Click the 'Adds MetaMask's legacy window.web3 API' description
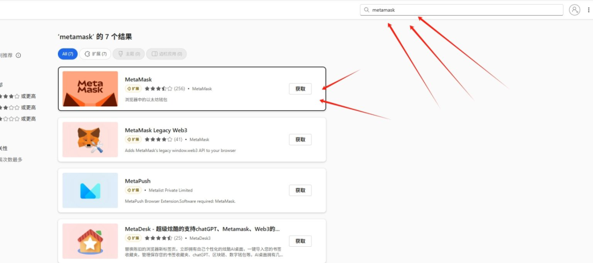Screen dimensions: 593x263 (180, 150)
